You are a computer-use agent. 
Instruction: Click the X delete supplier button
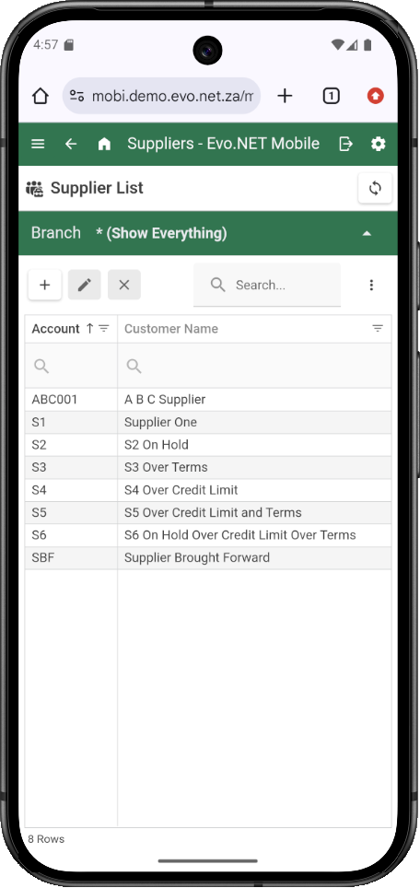click(124, 285)
